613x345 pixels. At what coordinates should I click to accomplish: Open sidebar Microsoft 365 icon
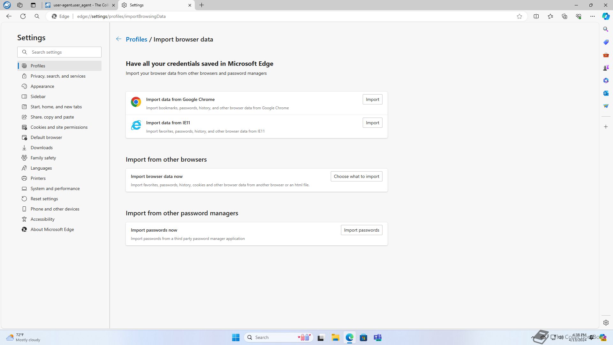point(606,80)
